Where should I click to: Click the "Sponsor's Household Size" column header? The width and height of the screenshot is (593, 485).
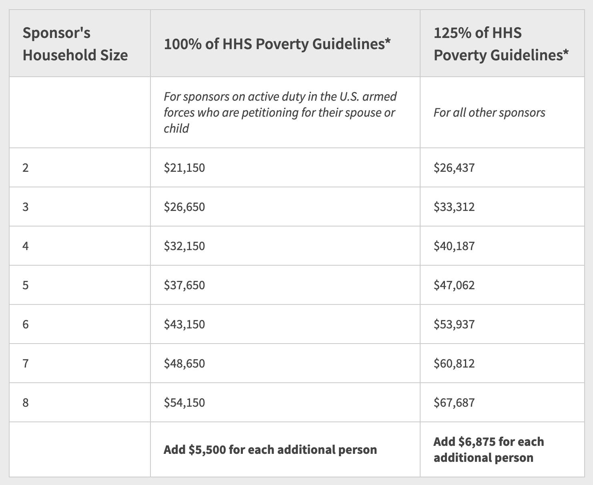tap(75, 44)
